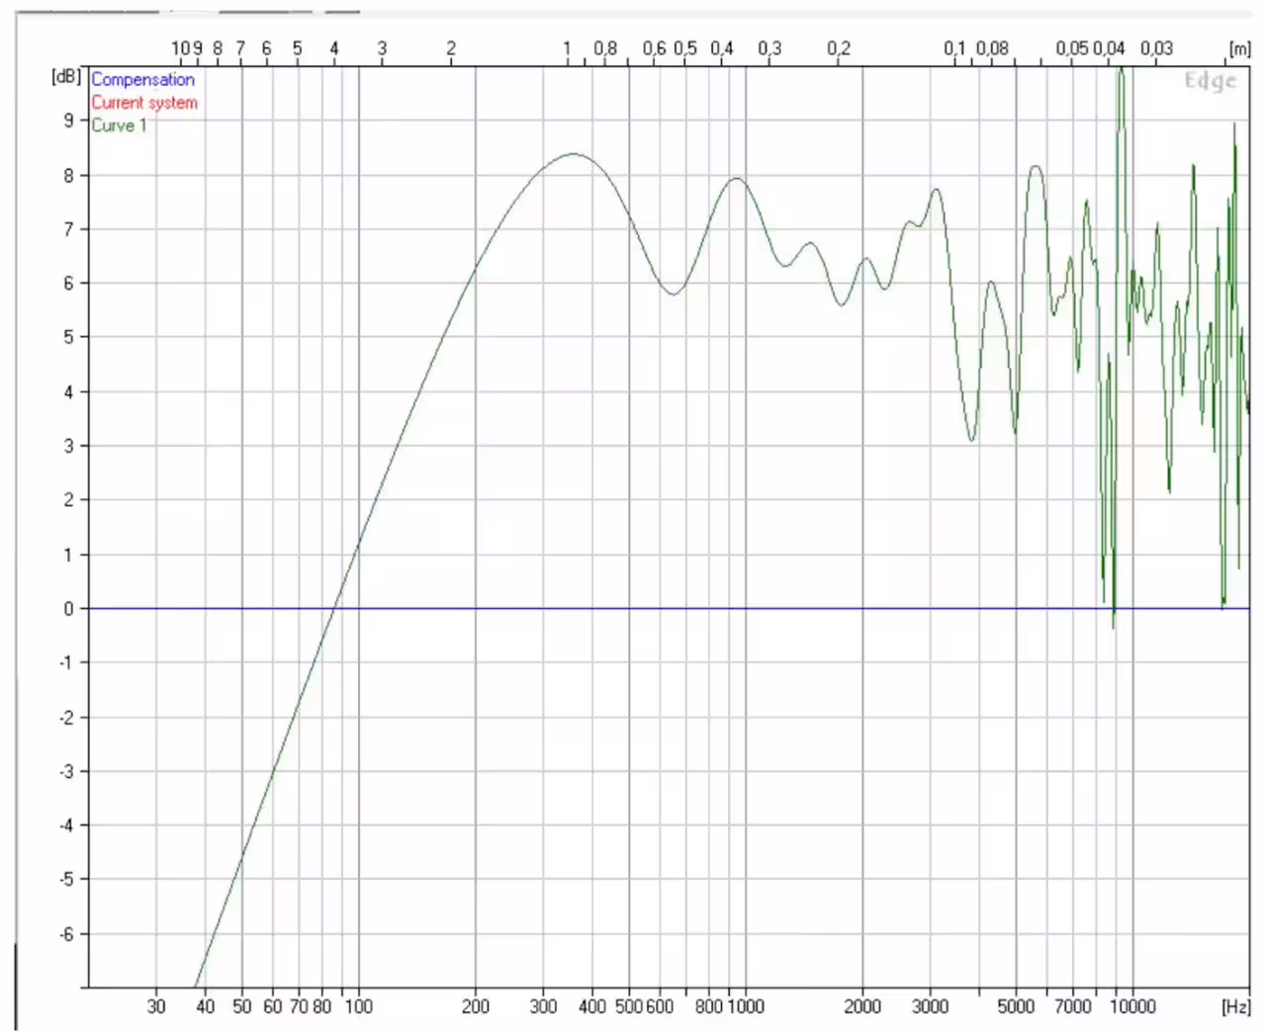Screen dimensions: 1266x1034
Task: Click the blue 'Compensation' legend label
Action: point(142,80)
